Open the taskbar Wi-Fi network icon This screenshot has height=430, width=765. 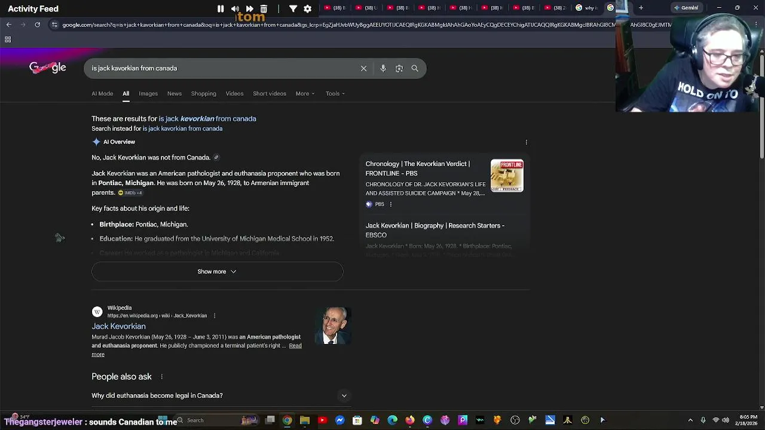715,420
